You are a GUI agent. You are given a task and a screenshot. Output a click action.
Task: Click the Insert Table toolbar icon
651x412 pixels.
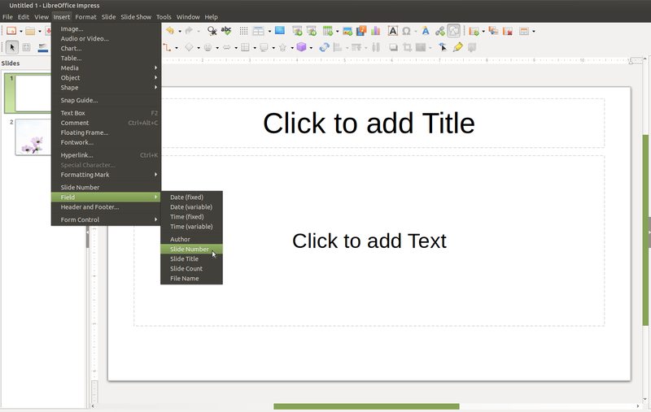328,31
